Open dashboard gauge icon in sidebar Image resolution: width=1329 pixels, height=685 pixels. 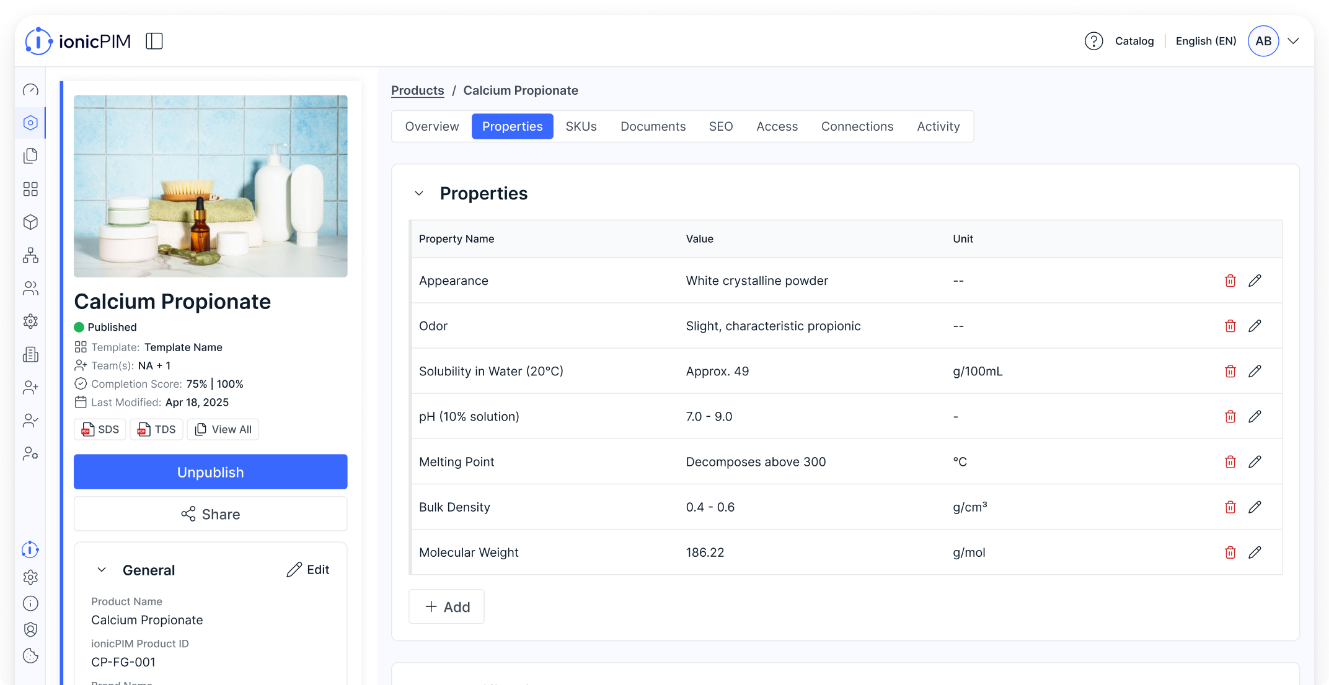tap(30, 90)
